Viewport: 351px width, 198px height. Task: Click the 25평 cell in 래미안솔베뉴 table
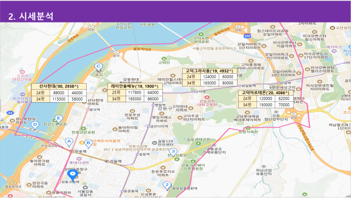tap(117, 92)
